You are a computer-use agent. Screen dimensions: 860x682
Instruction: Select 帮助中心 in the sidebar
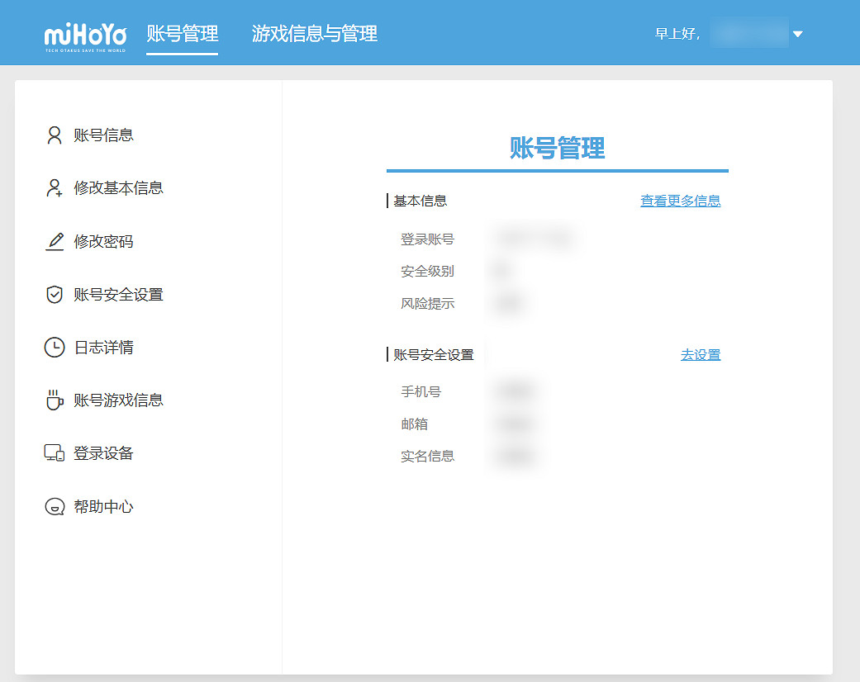point(104,507)
